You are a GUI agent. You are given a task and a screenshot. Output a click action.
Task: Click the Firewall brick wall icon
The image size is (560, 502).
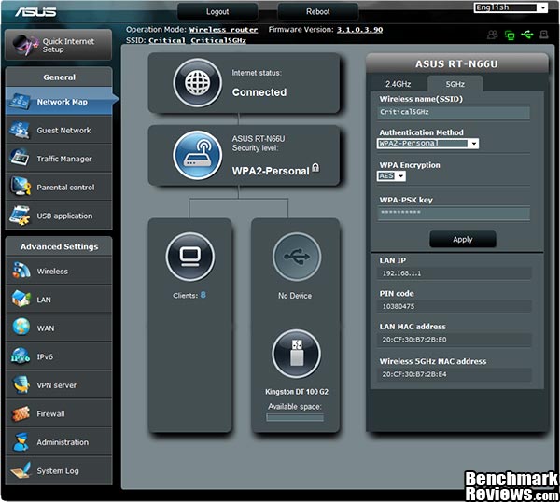(21, 413)
